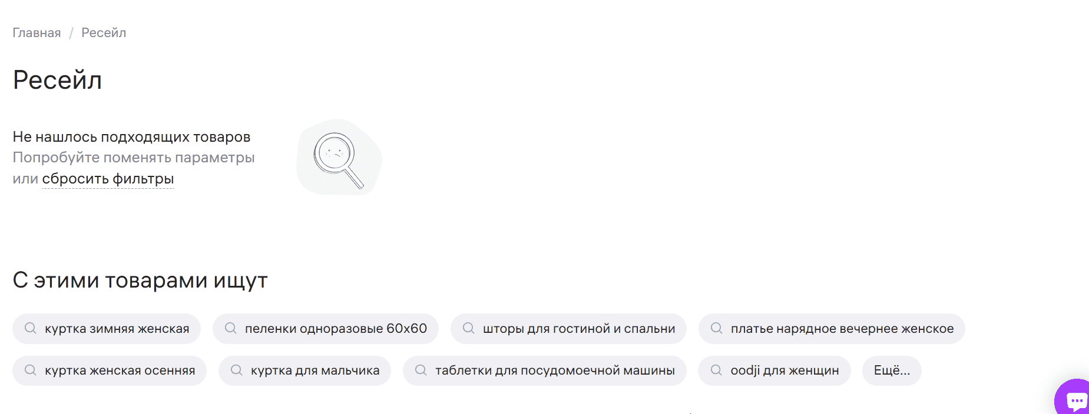Reset filters via 'сбросить фильтры' link
Screen dimensions: 1089x414
tap(108, 179)
